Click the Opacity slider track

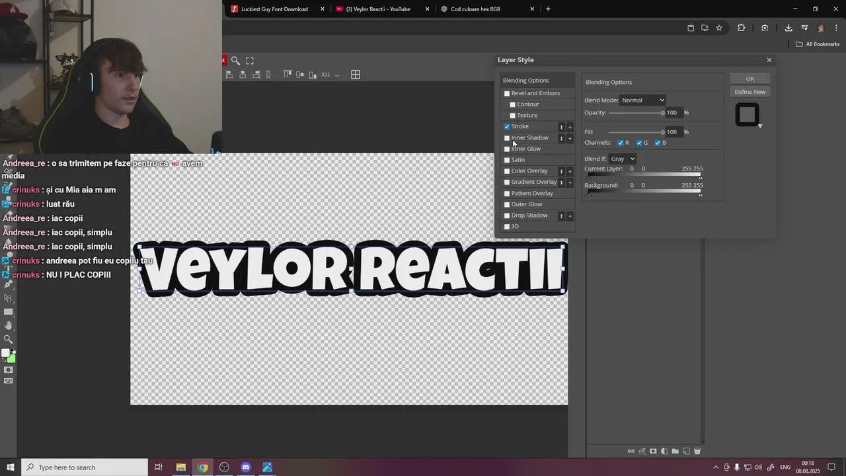[x=636, y=113]
